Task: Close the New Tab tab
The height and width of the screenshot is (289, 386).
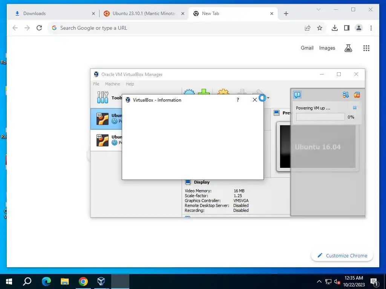Action: tap(272, 14)
